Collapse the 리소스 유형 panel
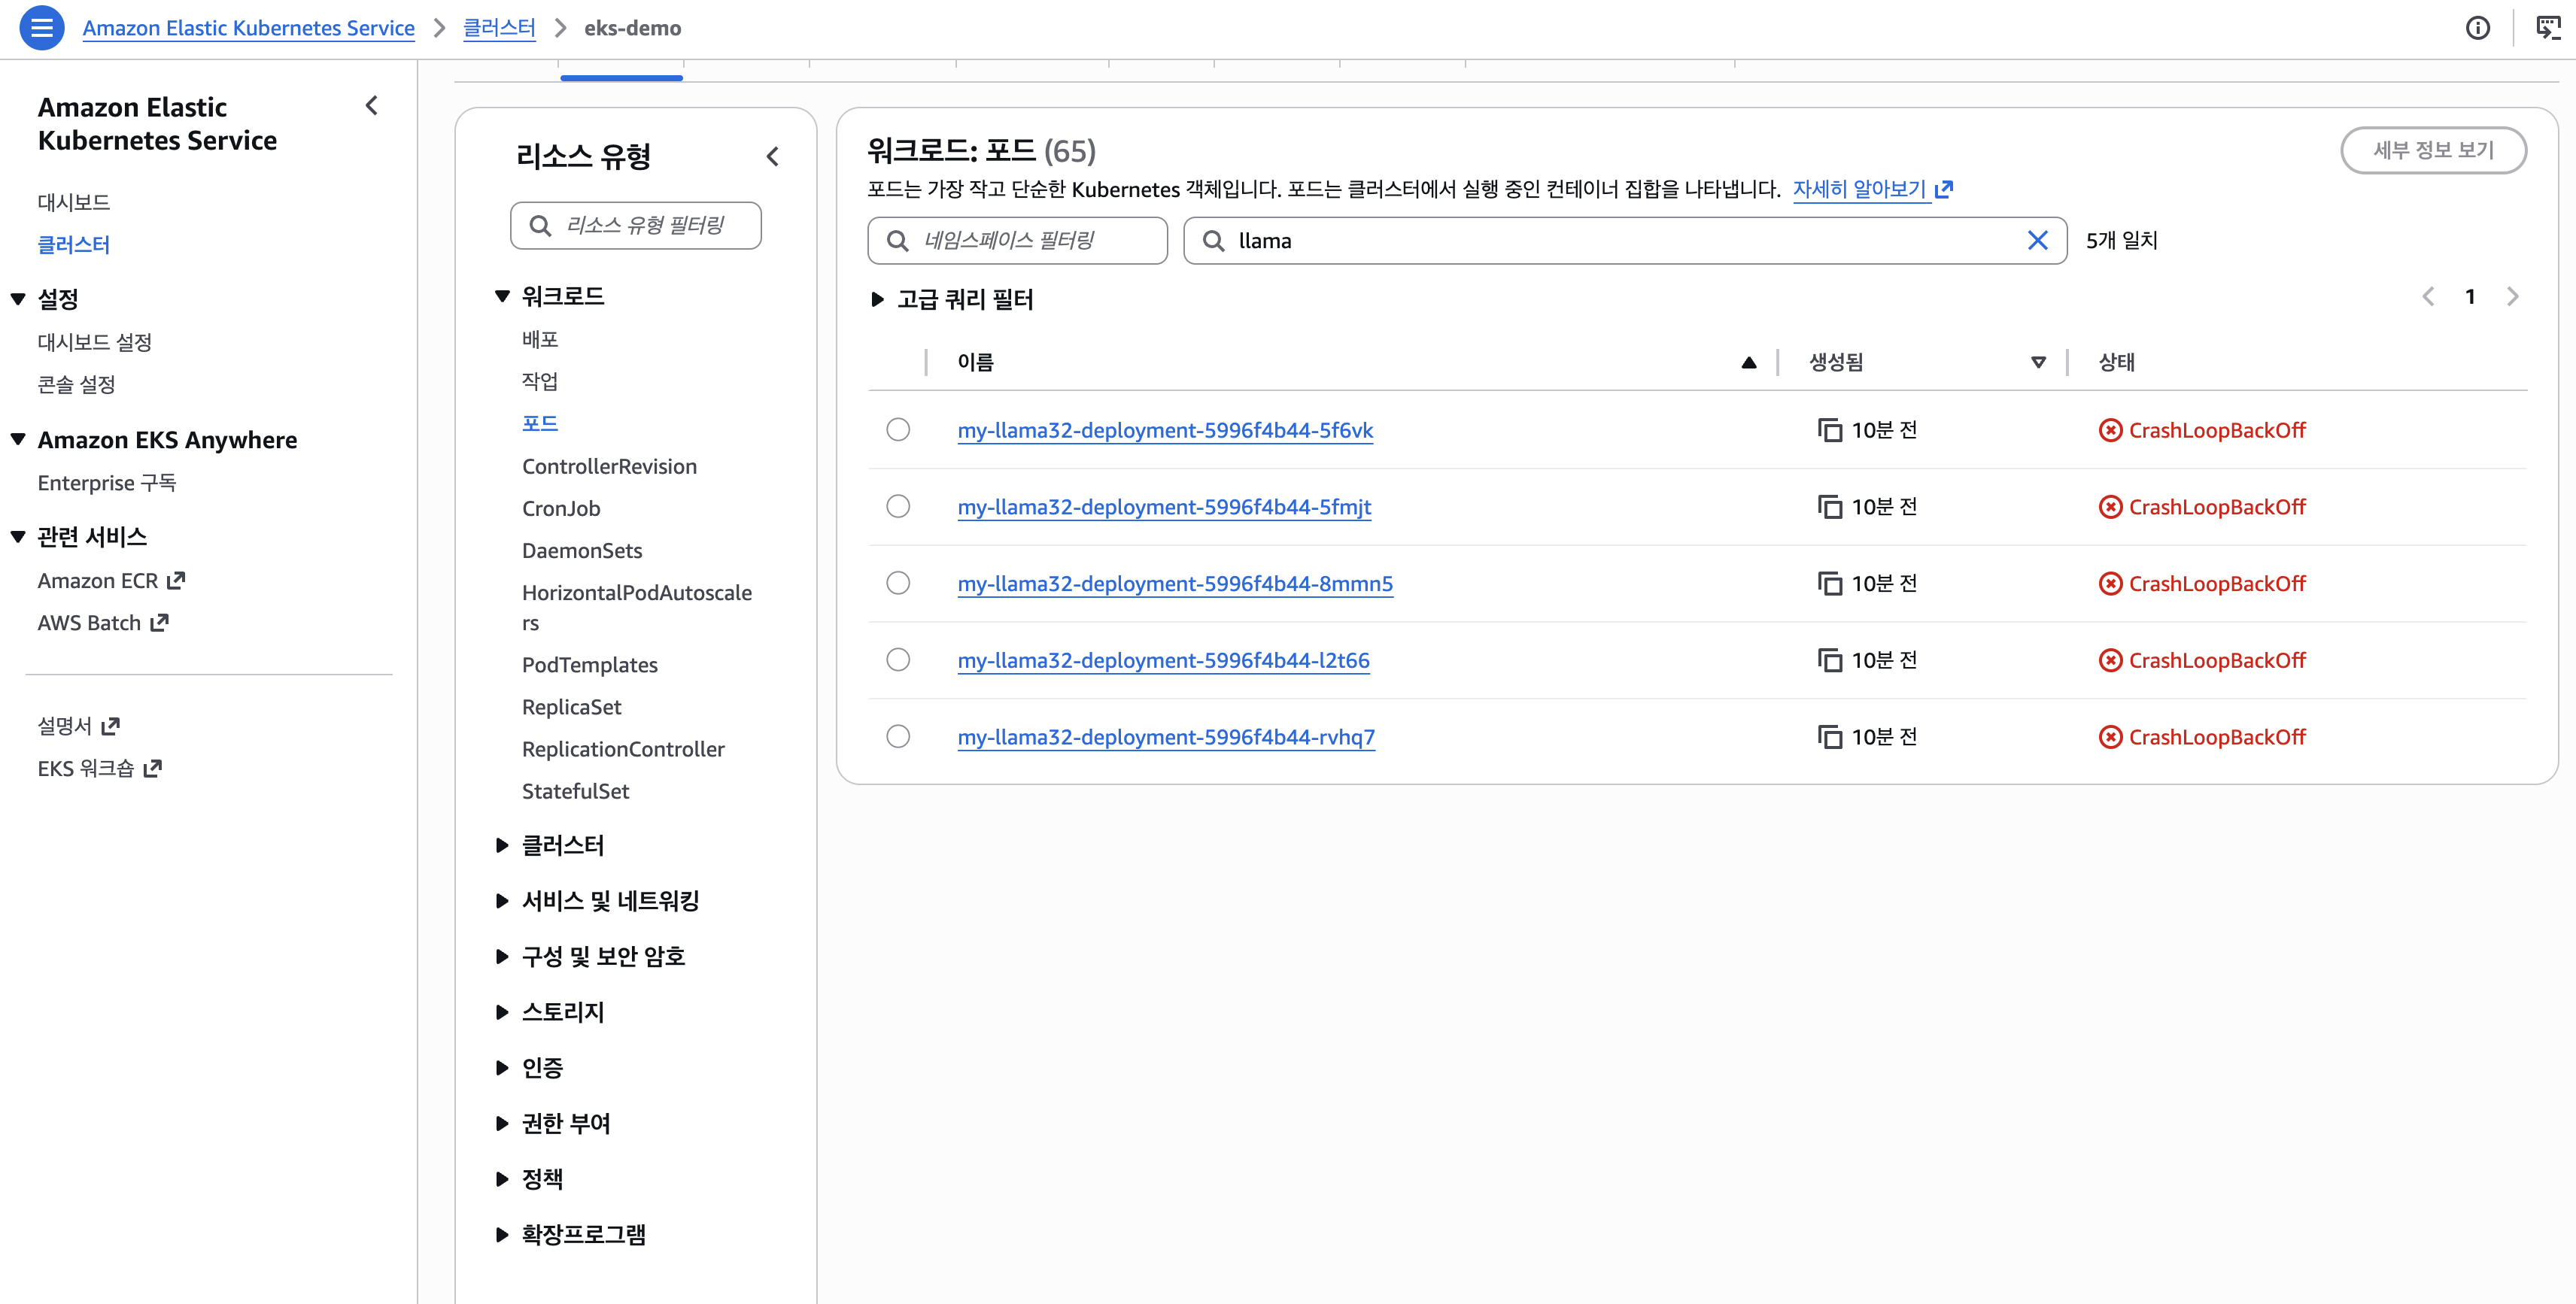Image resolution: width=2576 pixels, height=1304 pixels. 773,156
